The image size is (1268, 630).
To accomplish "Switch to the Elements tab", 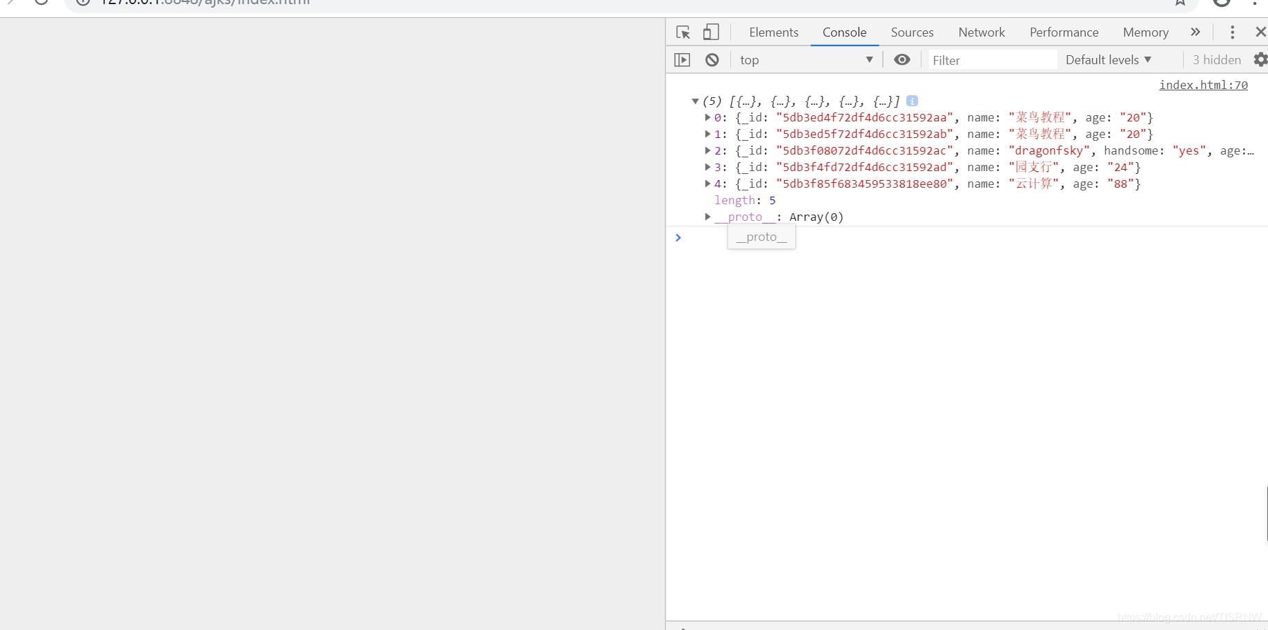I will tap(774, 32).
